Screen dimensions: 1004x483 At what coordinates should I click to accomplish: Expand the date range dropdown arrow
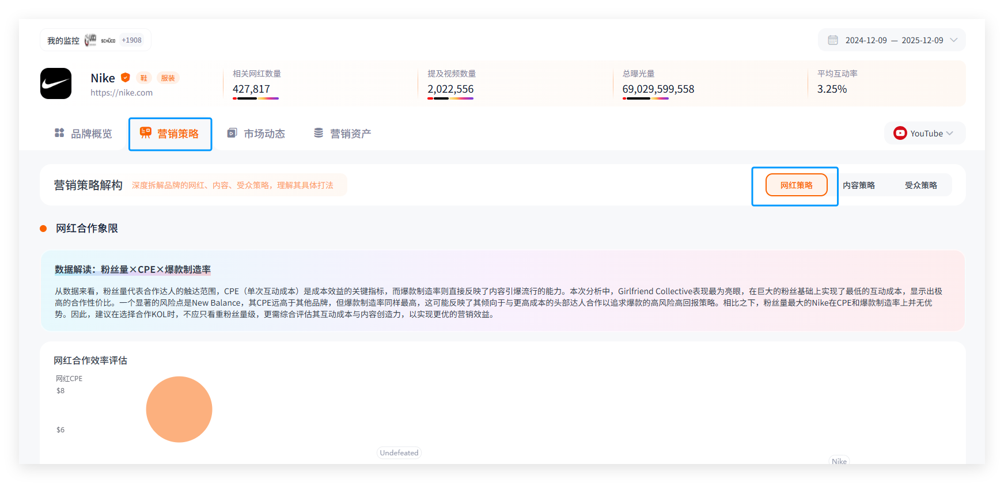pyautogui.click(x=953, y=40)
